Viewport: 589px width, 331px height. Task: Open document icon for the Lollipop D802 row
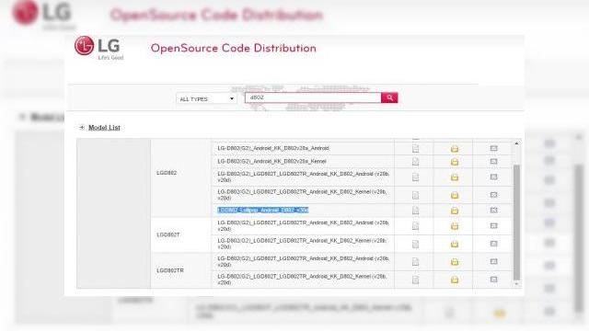pos(415,211)
